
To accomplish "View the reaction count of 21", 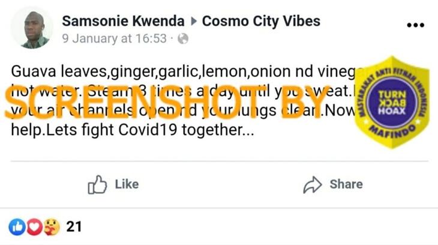I will (74, 226).
